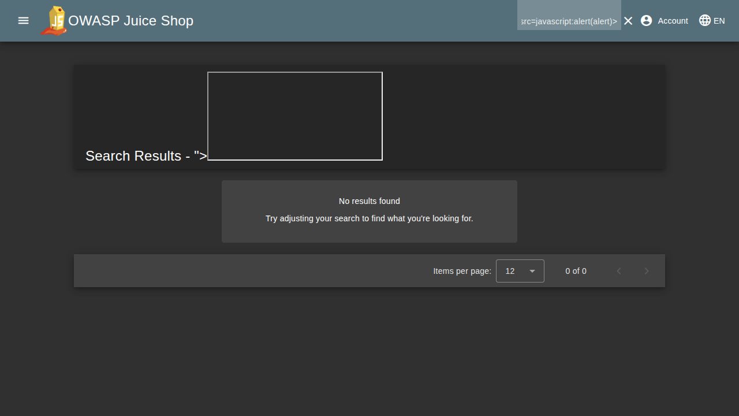The width and height of the screenshot is (739, 416).
Task: Open the EN language selection menu
Action: point(719,21)
